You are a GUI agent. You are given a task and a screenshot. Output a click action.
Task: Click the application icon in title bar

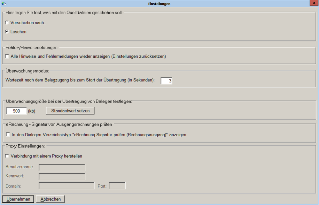point(4,4)
